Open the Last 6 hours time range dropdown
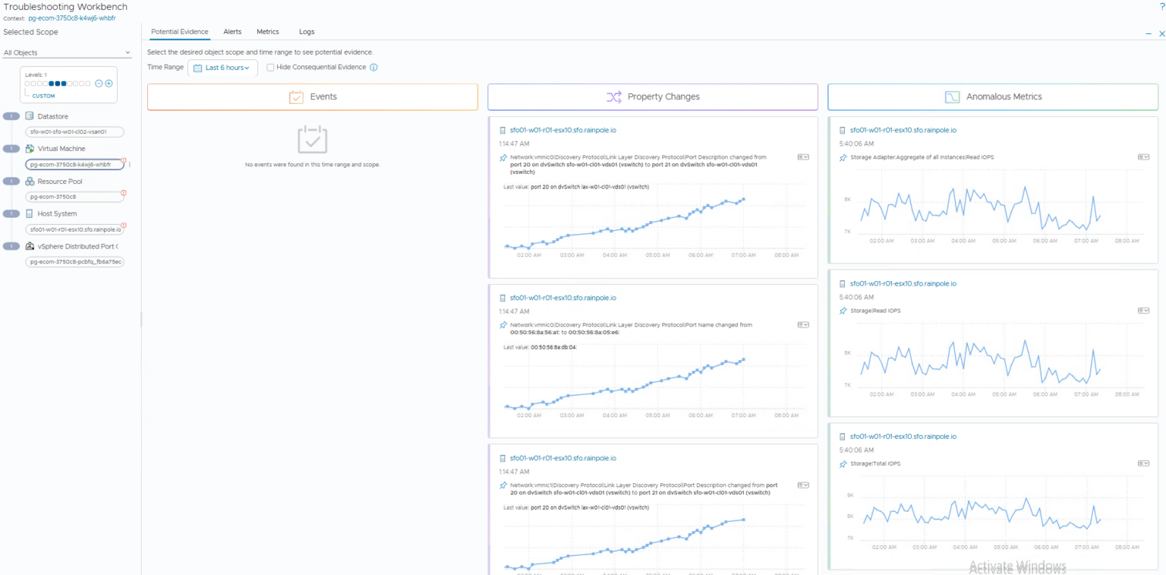The height and width of the screenshot is (575, 1166). [x=222, y=68]
